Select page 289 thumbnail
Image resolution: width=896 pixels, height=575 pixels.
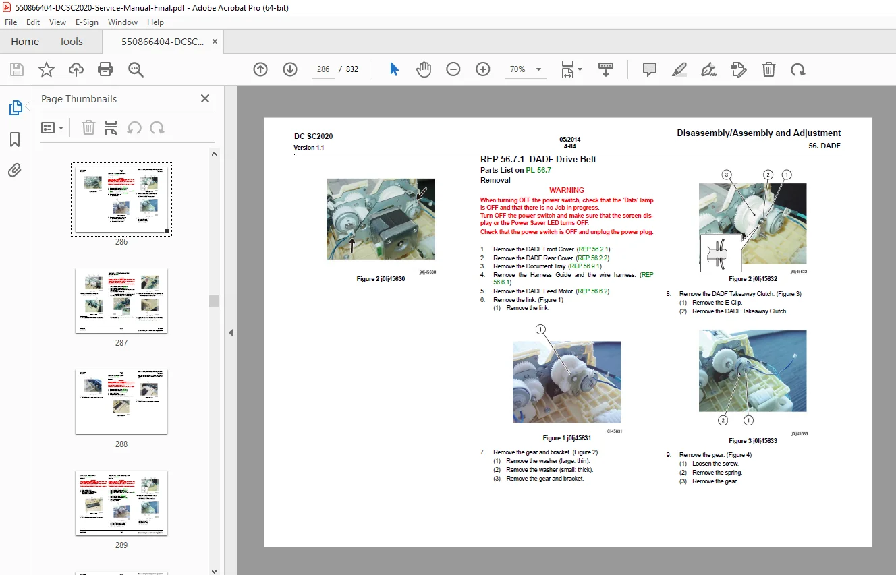121,503
